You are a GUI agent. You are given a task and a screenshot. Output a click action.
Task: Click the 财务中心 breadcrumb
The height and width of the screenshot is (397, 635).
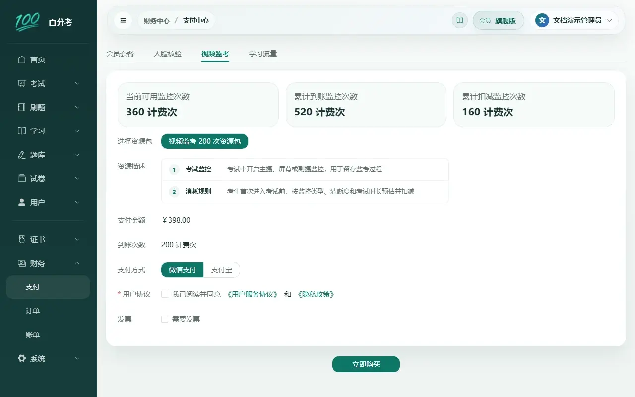point(156,21)
